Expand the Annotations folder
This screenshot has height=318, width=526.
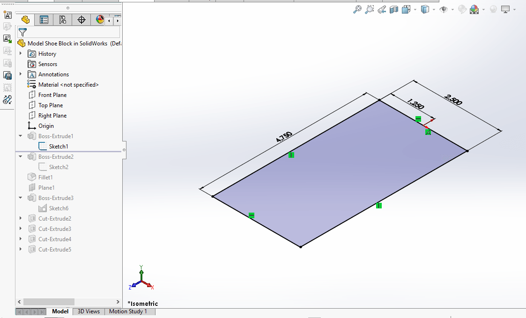(21, 74)
